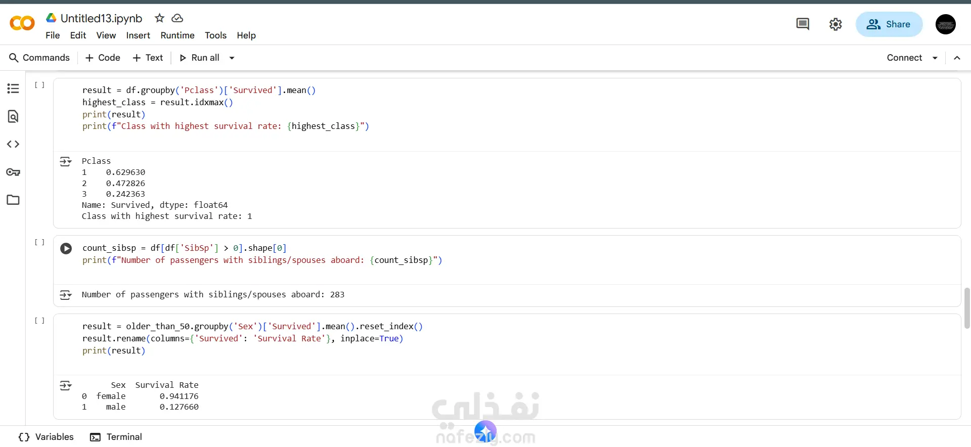971x447 pixels.
Task: Click the Connect button
Action: pos(904,58)
